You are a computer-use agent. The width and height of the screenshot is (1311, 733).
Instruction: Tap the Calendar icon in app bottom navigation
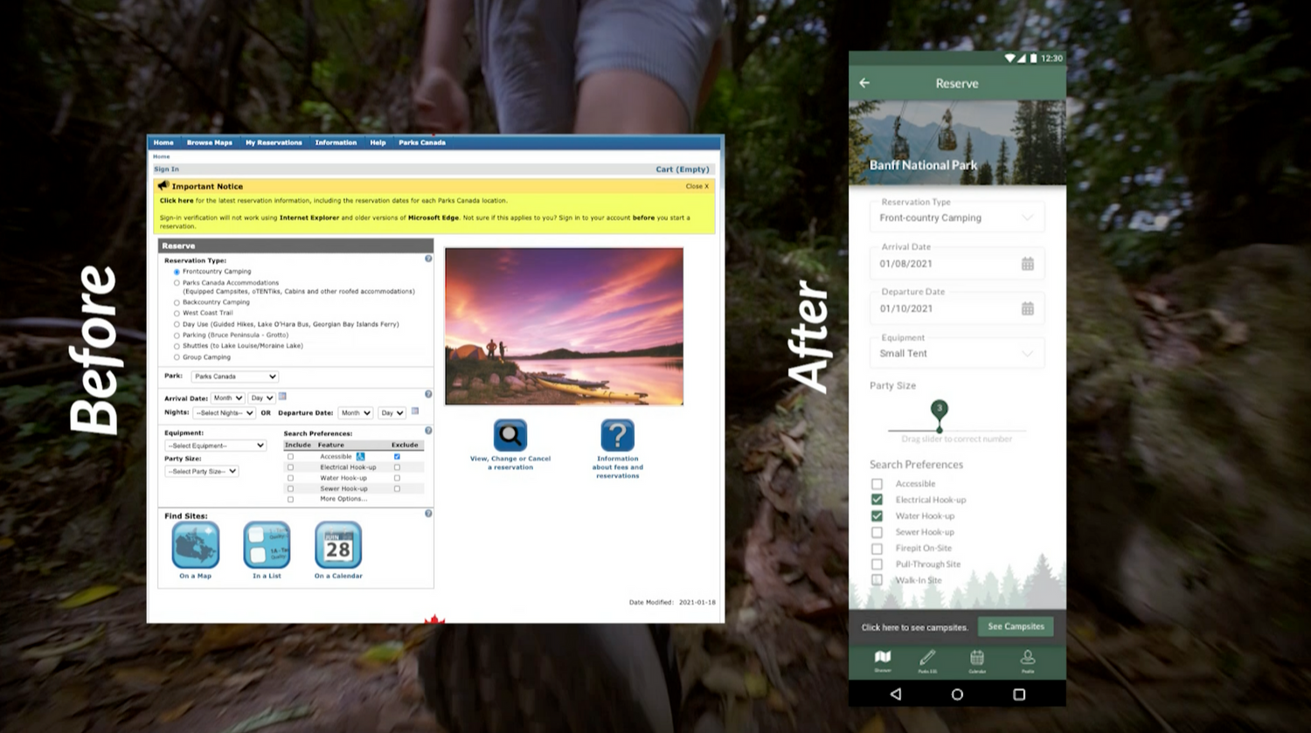977,658
